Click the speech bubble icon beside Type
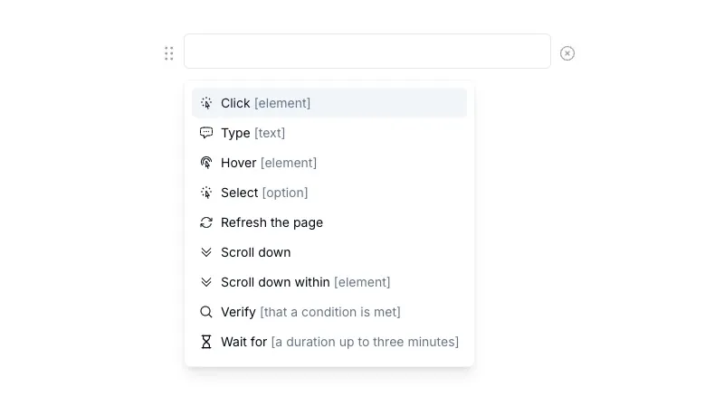Image resolution: width=724 pixels, height=396 pixels. tap(206, 133)
